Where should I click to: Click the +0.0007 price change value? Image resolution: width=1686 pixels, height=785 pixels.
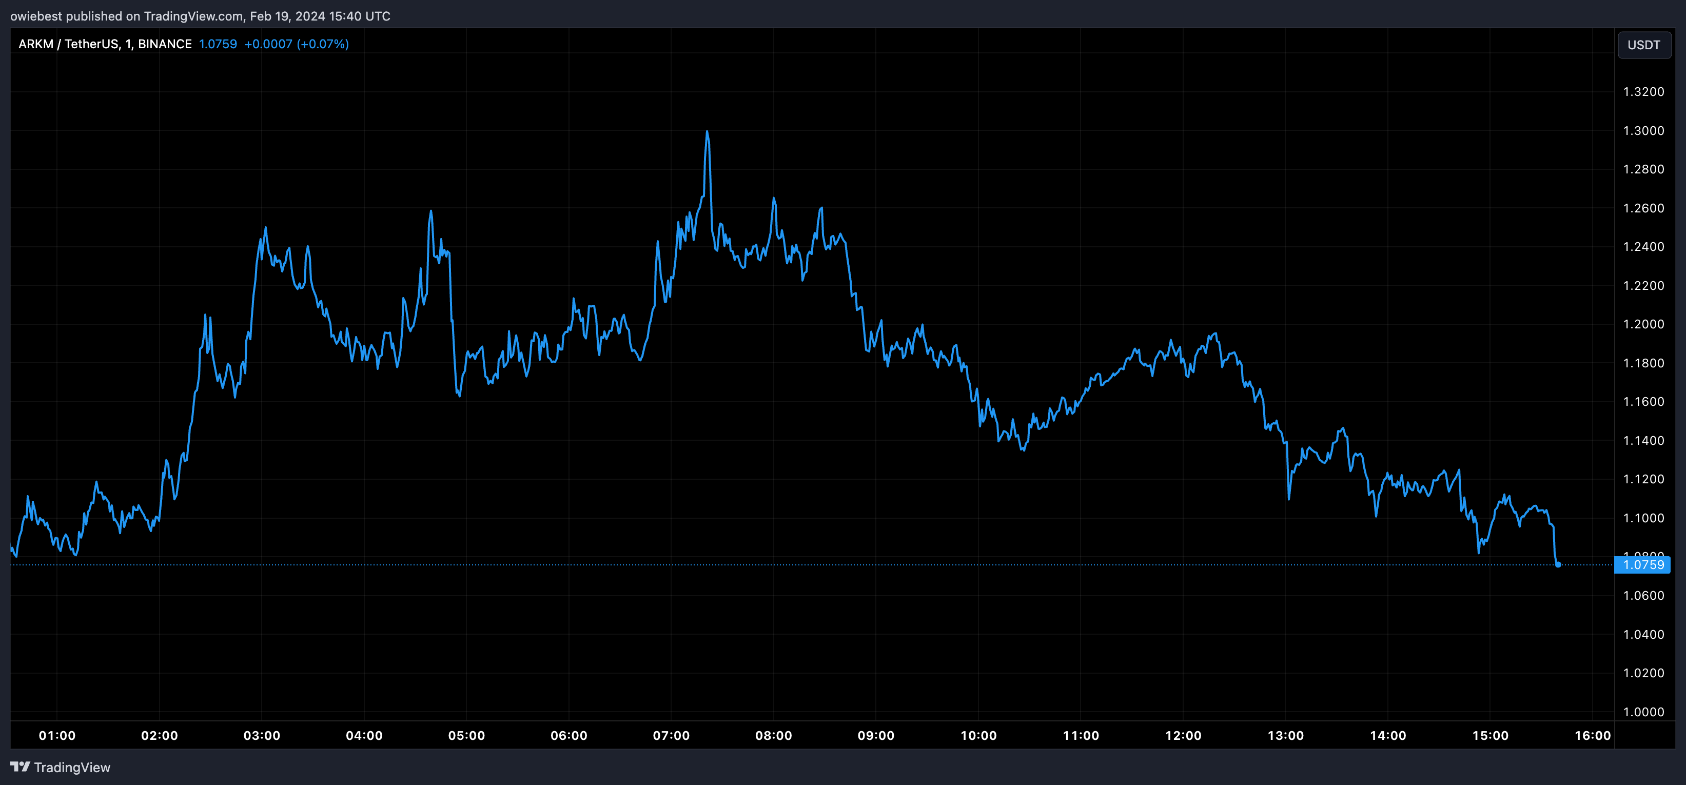coord(268,44)
